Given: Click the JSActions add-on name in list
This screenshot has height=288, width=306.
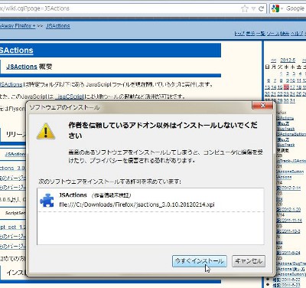Looking at the screenshot, I should (x=73, y=195).
